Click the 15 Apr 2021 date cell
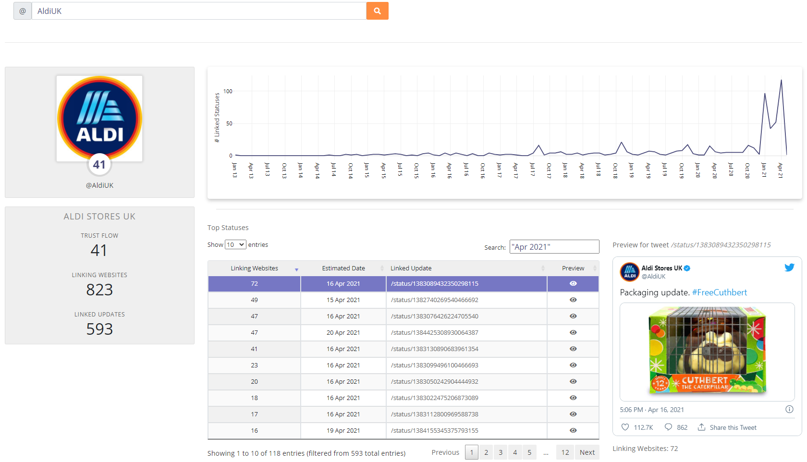 click(x=343, y=300)
